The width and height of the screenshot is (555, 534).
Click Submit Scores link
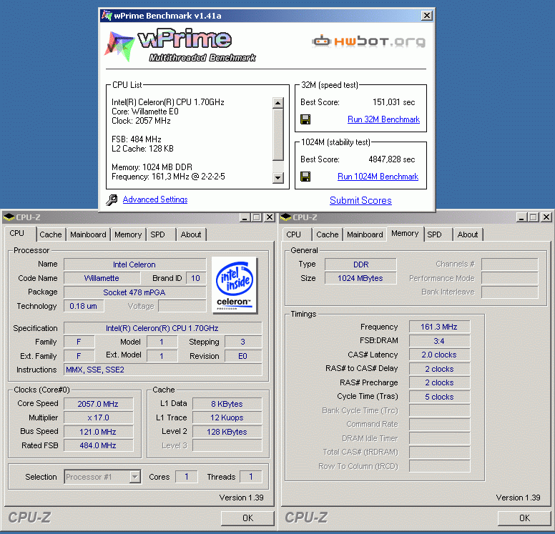(360, 201)
